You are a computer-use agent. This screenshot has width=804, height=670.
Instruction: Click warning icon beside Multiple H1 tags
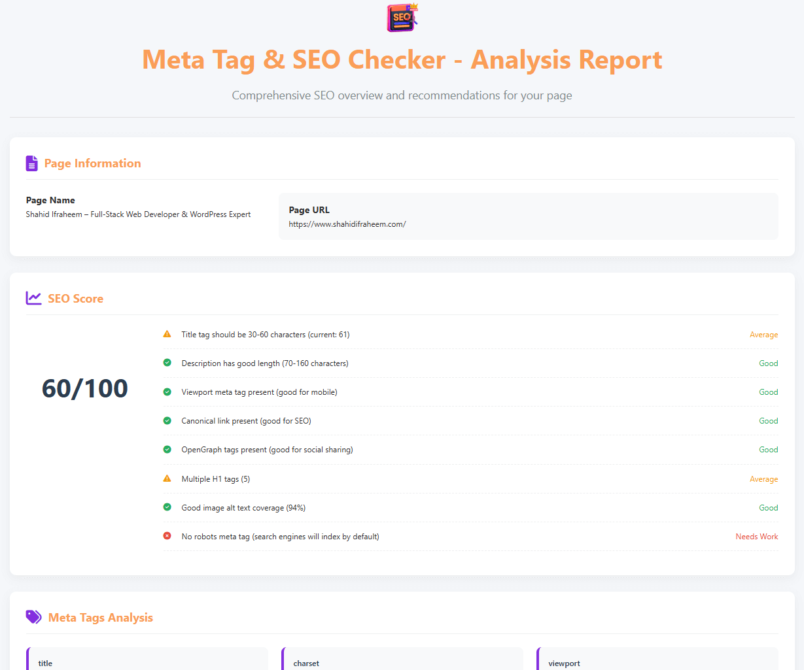click(x=167, y=478)
